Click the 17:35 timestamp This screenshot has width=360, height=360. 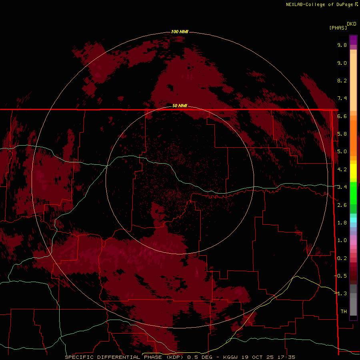[x=286, y=357]
